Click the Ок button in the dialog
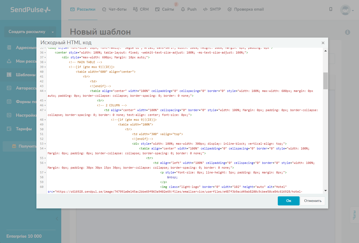This screenshot has height=243, width=359. (288, 201)
